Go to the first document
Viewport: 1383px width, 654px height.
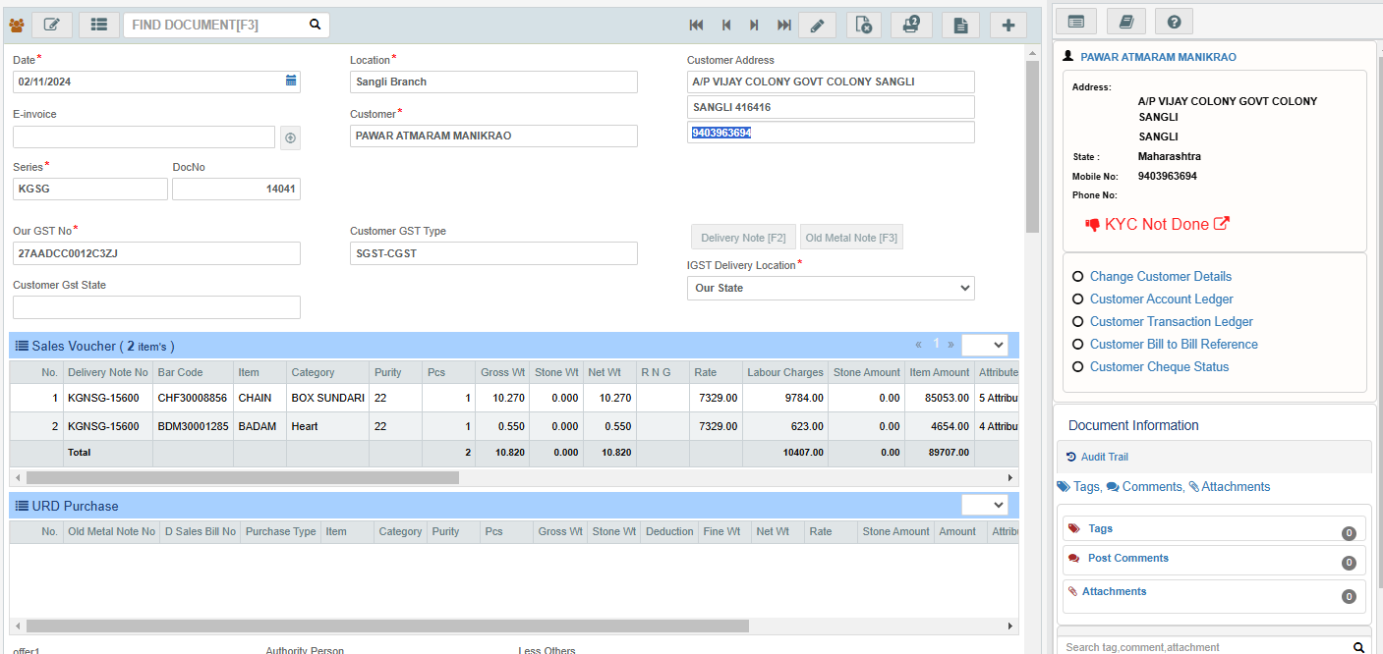pos(697,26)
